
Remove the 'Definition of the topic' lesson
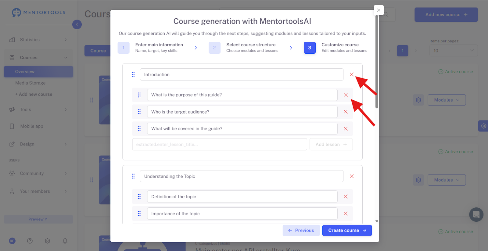[x=346, y=197]
